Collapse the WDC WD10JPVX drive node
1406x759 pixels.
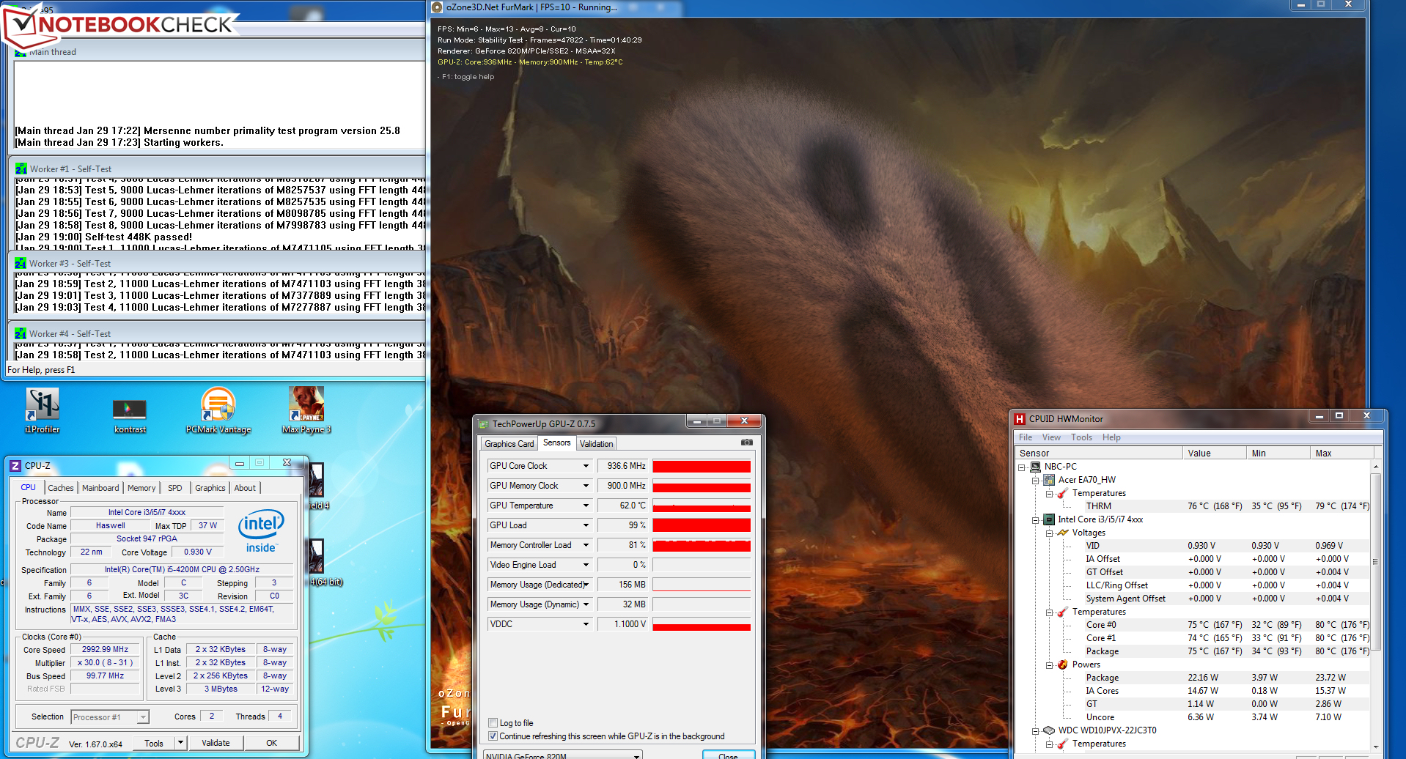[x=1035, y=730]
